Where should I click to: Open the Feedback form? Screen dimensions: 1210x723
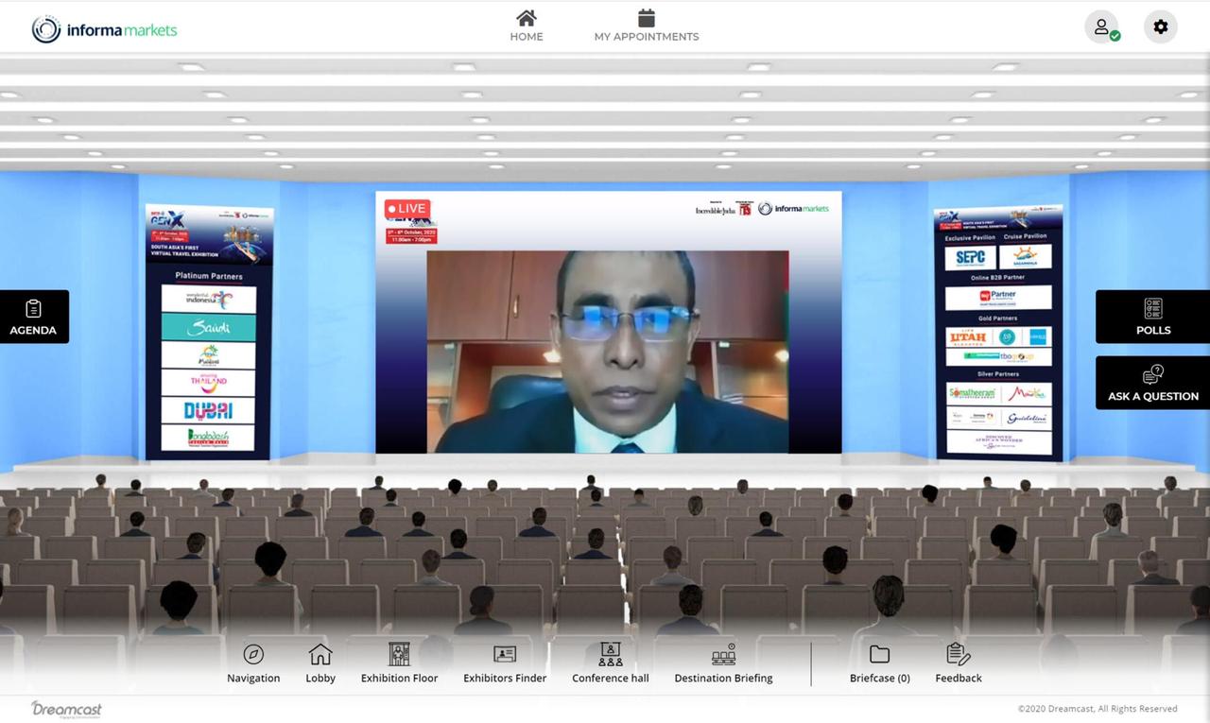point(959,663)
